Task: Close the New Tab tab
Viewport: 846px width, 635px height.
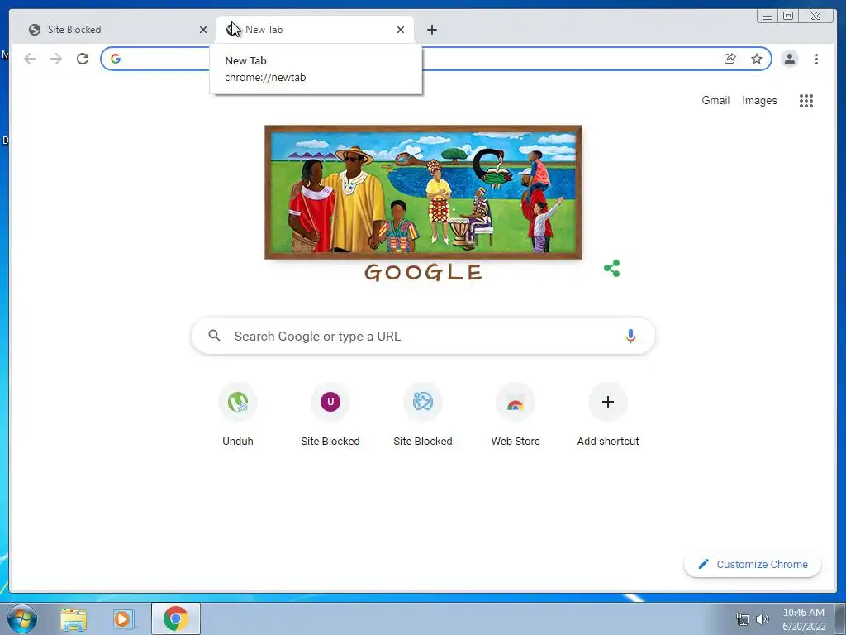Action: point(401,30)
